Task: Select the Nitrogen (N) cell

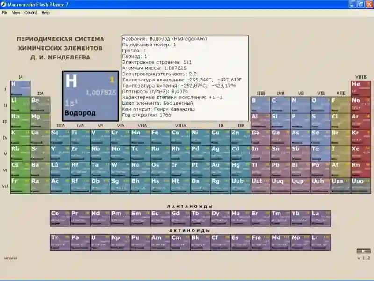Action: point(301,105)
